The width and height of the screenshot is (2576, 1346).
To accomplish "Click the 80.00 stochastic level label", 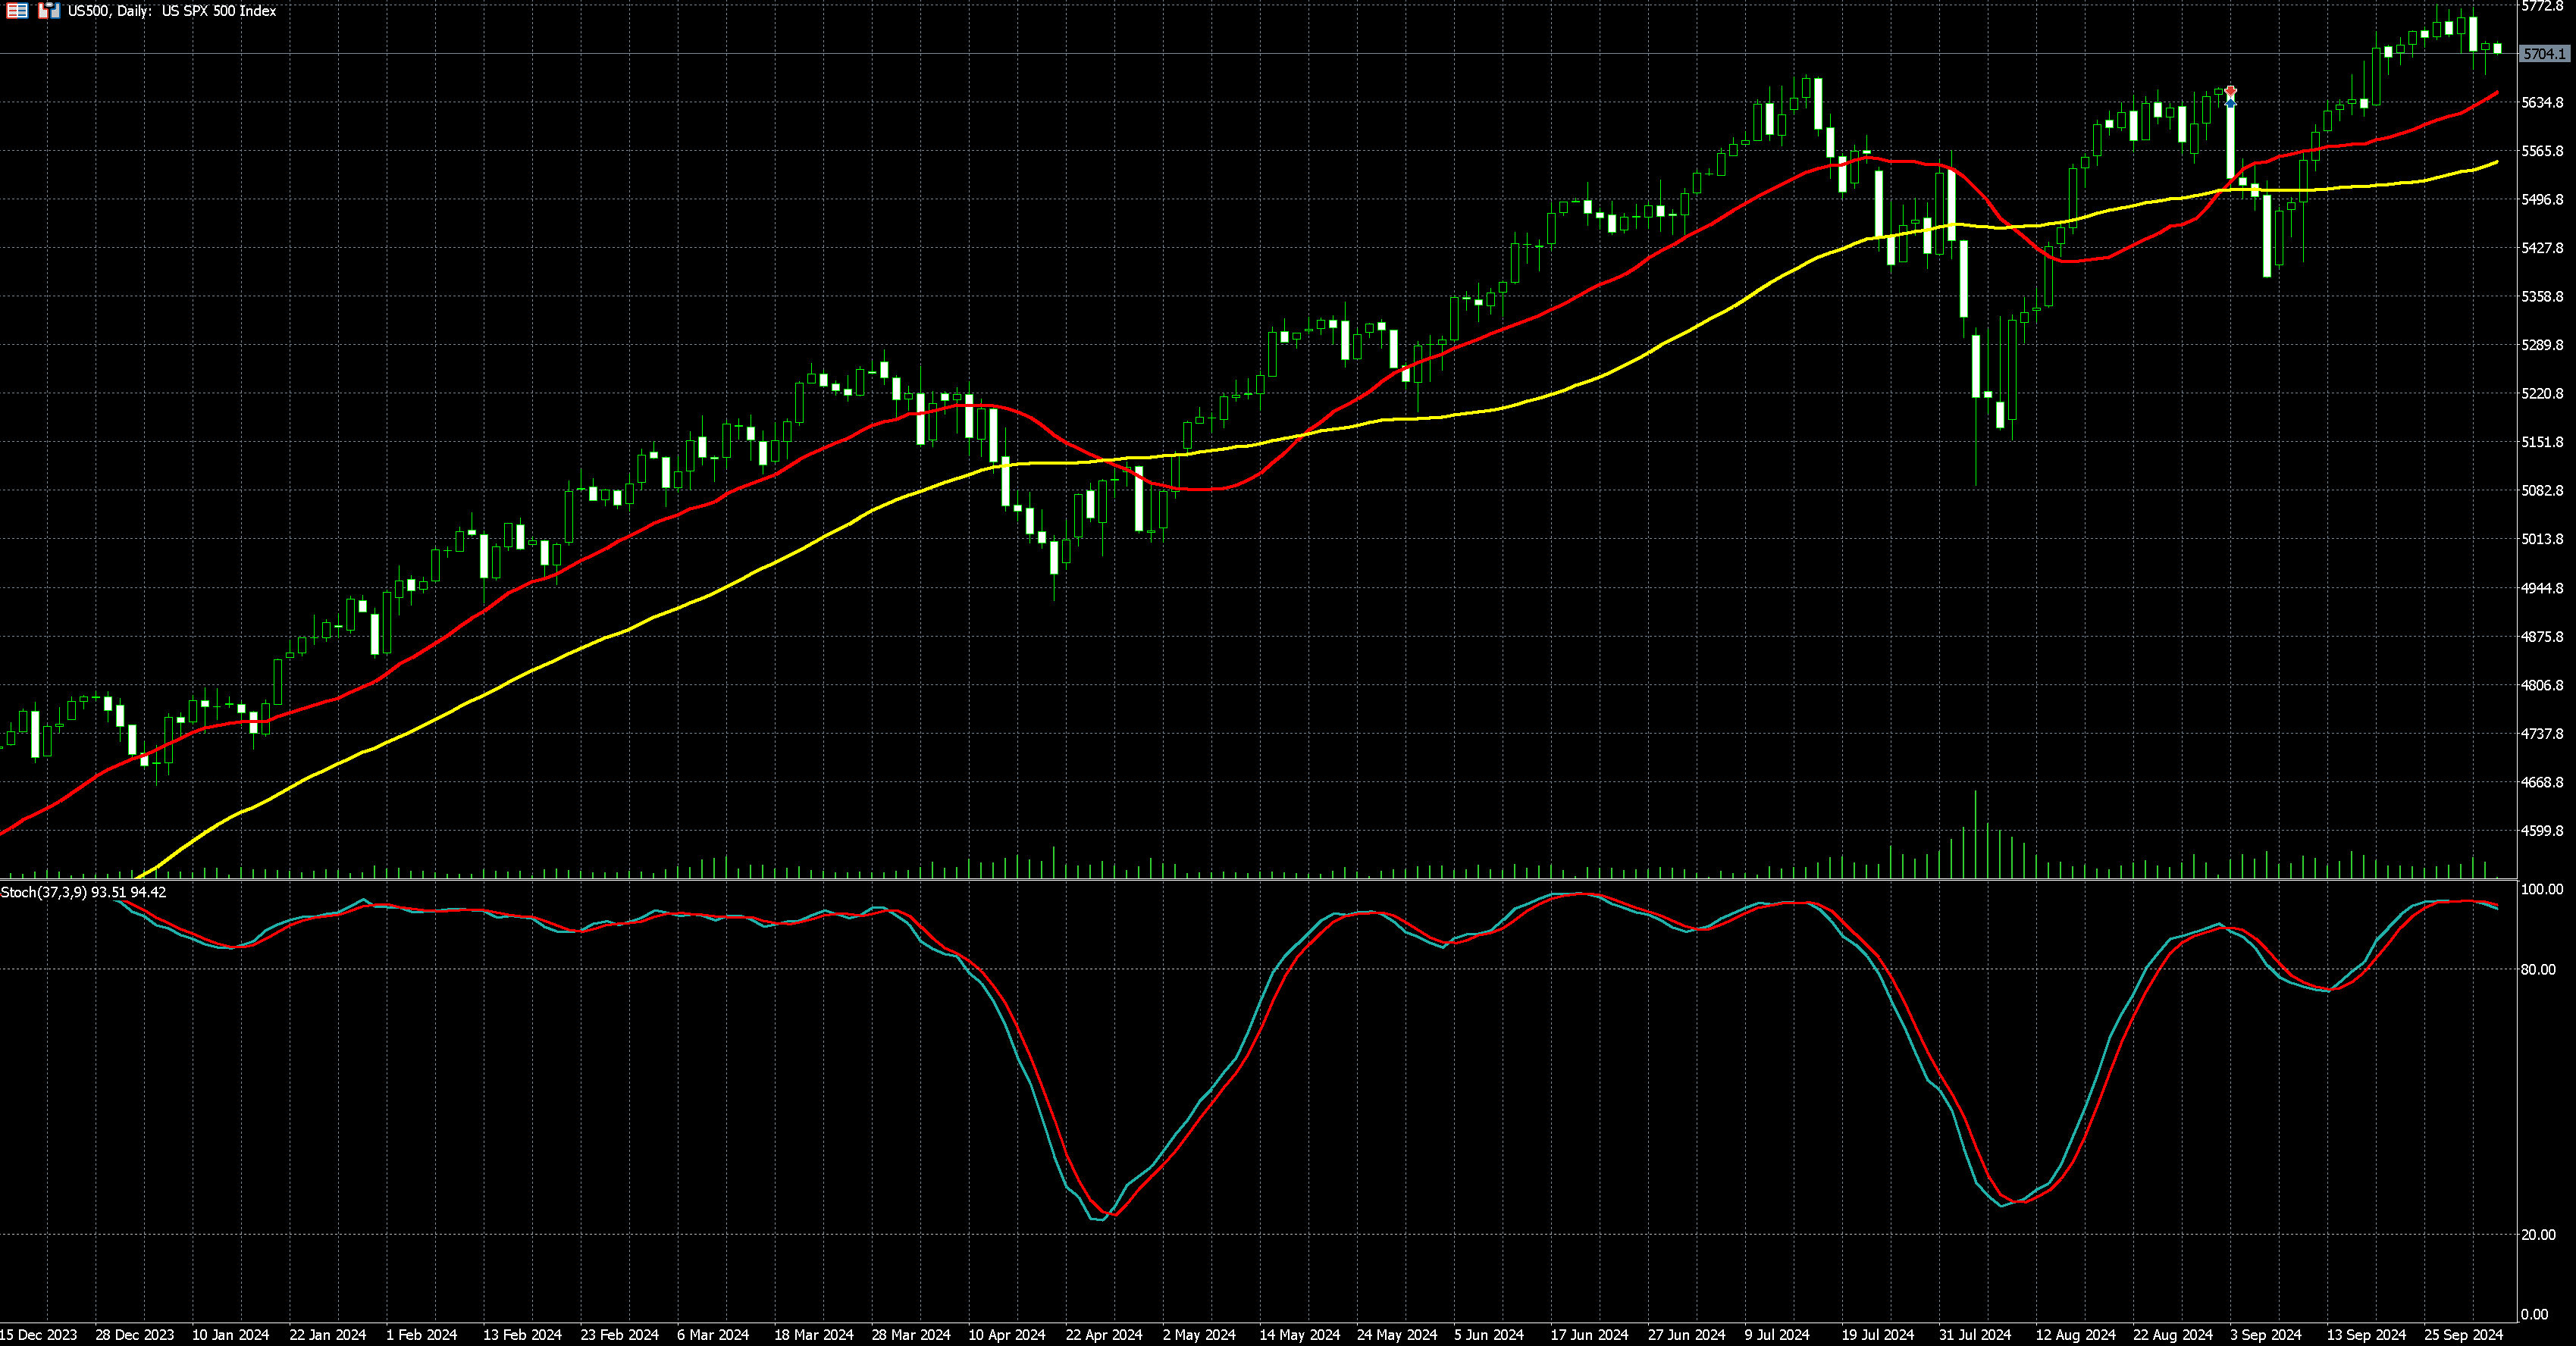I will [x=2538, y=969].
